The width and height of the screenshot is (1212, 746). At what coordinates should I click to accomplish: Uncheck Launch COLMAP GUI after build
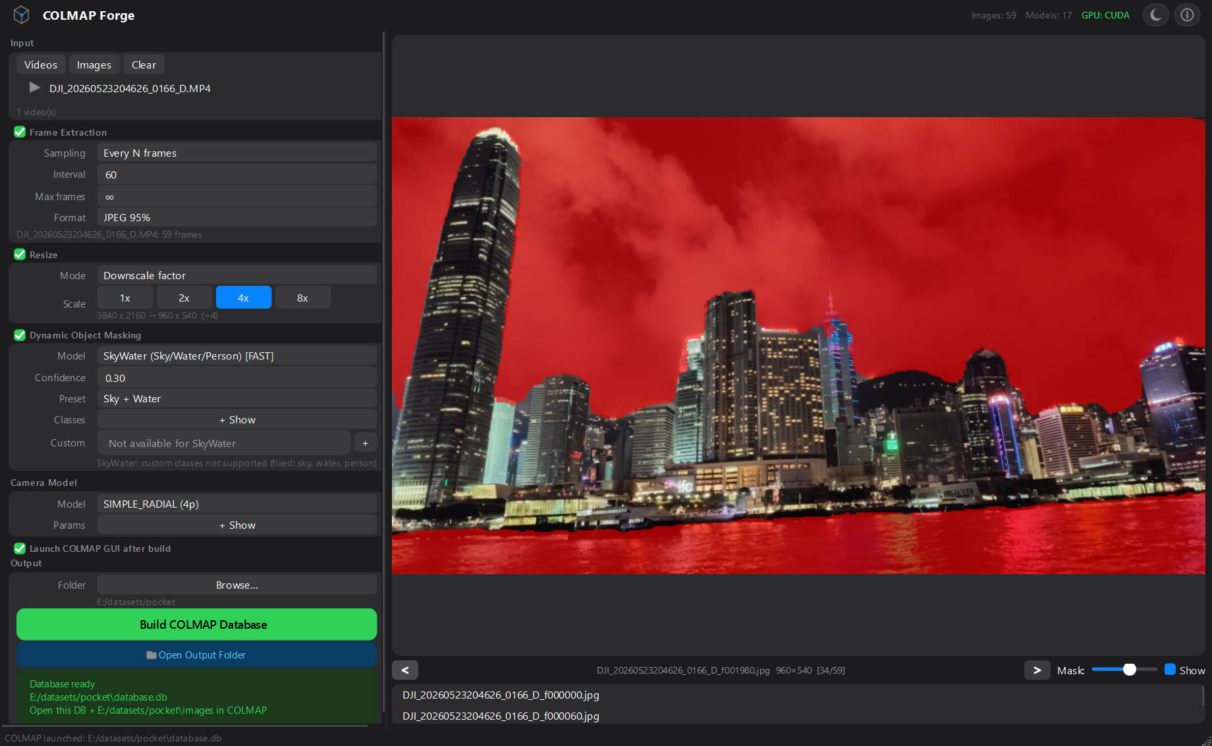pyautogui.click(x=20, y=548)
